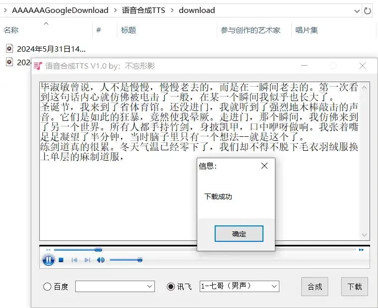Refresh the Explorer folder view
The width and height of the screenshot is (378, 308).
[368, 11]
